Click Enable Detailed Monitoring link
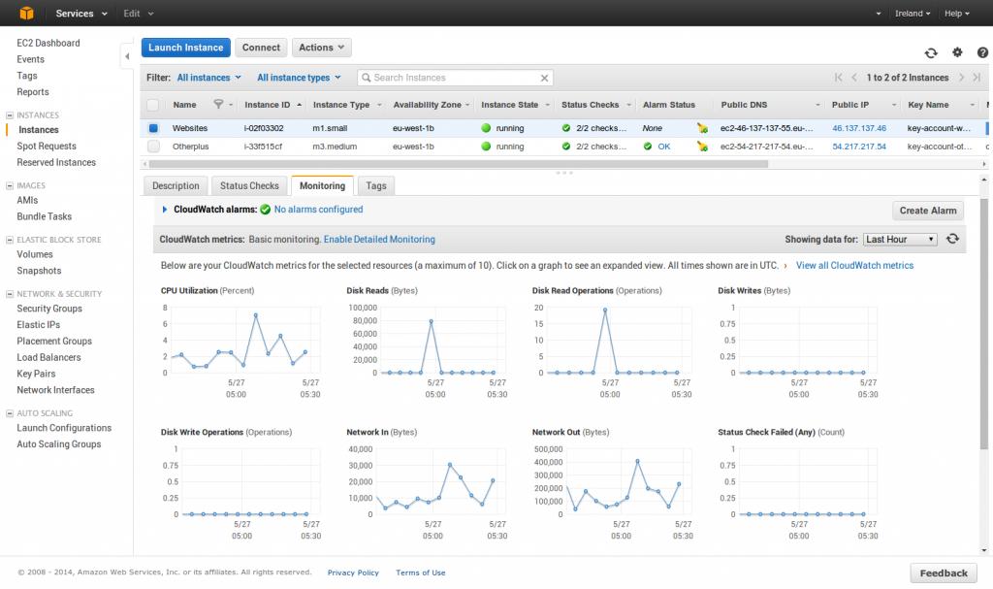 click(379, 240)
